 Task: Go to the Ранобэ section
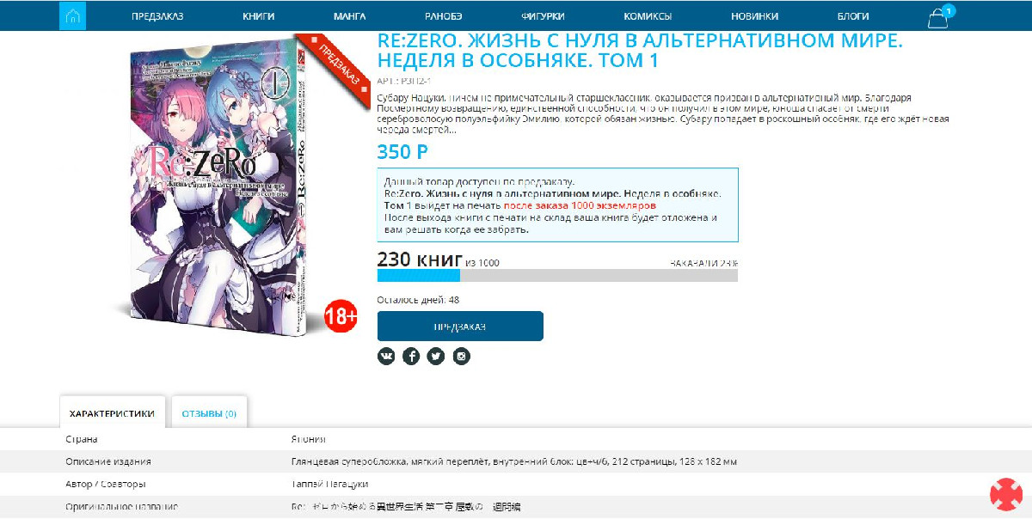point(443,16)
